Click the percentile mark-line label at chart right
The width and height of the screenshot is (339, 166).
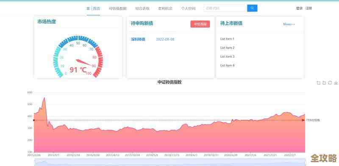click(313, 120)
